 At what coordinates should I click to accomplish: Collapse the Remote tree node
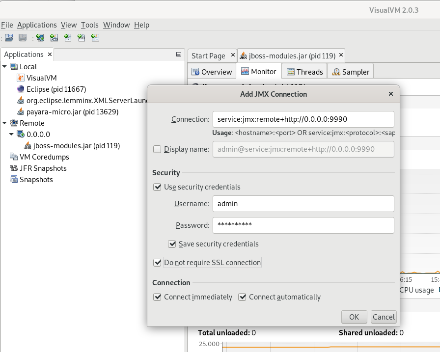click(4, 123)
